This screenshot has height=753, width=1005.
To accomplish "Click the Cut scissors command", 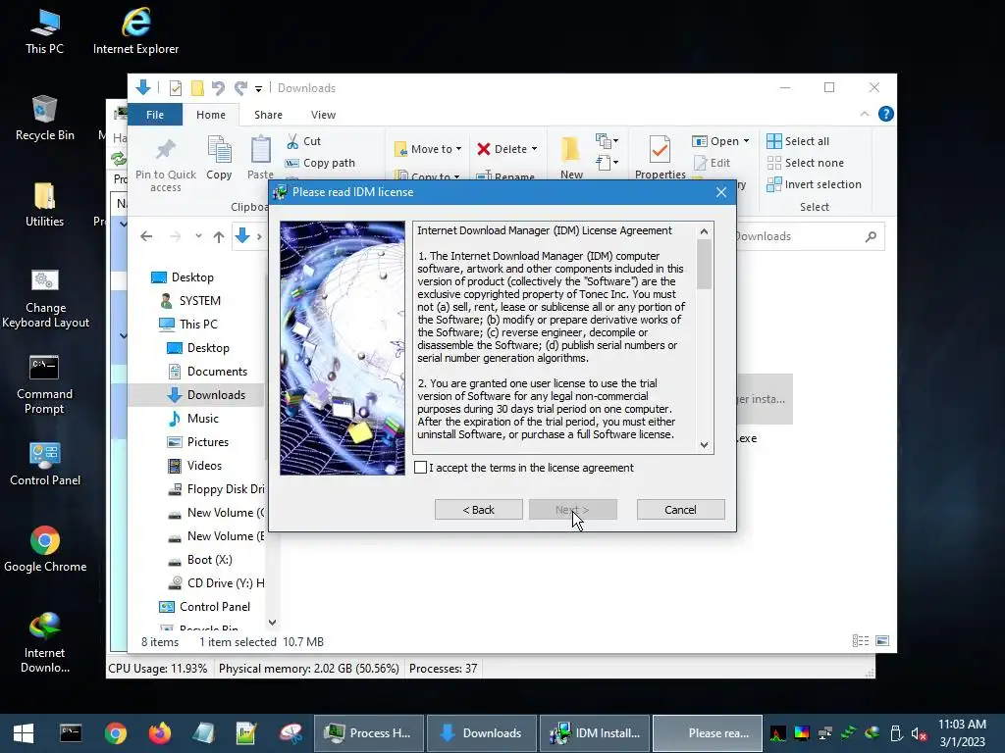I will [303, 141].
